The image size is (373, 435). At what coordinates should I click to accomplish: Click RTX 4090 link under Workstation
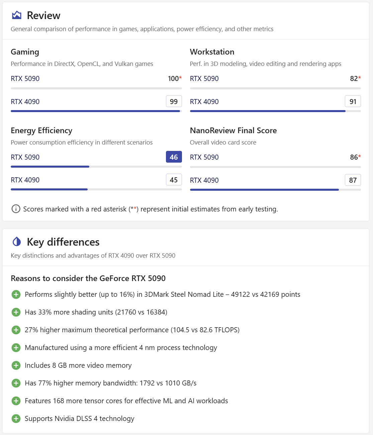click(x=204, y=102)
